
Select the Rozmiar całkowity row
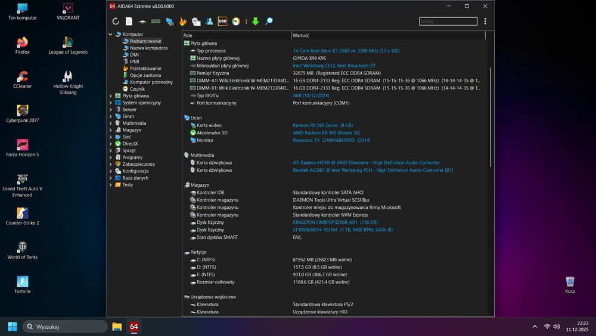[x=334, y=282]
